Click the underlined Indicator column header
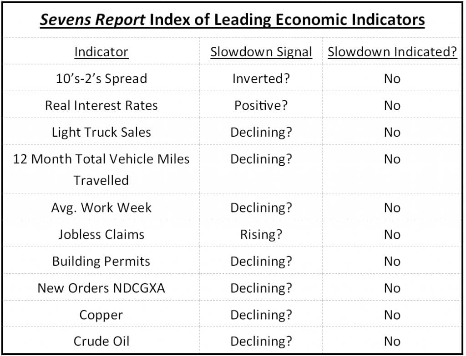This screenshot has height=356, width=466. 101,52
